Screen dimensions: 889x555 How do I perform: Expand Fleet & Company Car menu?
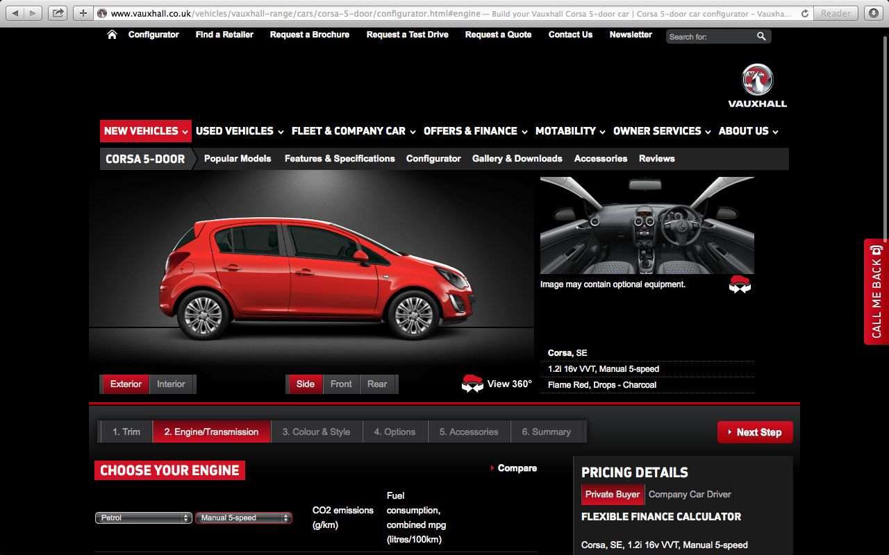pyautogui.click(x=354, y=131)
